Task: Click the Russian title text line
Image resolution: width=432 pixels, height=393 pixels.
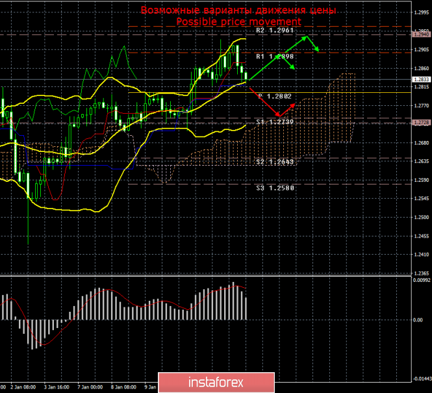Action: (238, 10)
